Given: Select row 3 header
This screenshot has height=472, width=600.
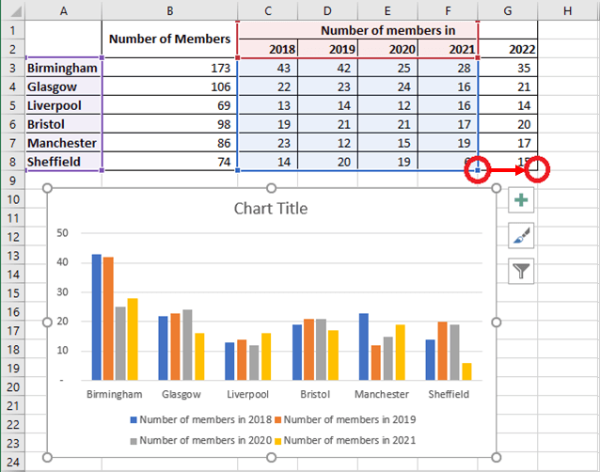Looking at the screenshot, I should (x=13, y=68).
